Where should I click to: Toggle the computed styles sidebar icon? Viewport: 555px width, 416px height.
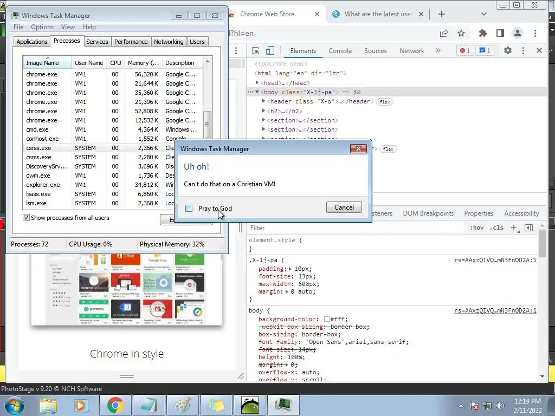tap(529, 228)
